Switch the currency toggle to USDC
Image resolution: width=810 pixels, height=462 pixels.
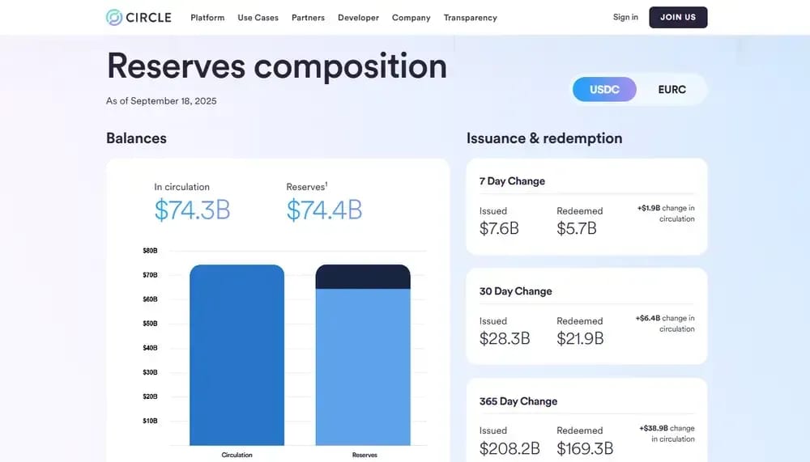point(604,89)
